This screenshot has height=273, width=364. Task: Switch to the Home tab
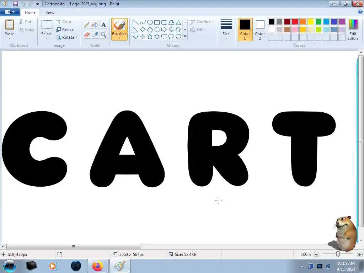click(x=30, y=12)
